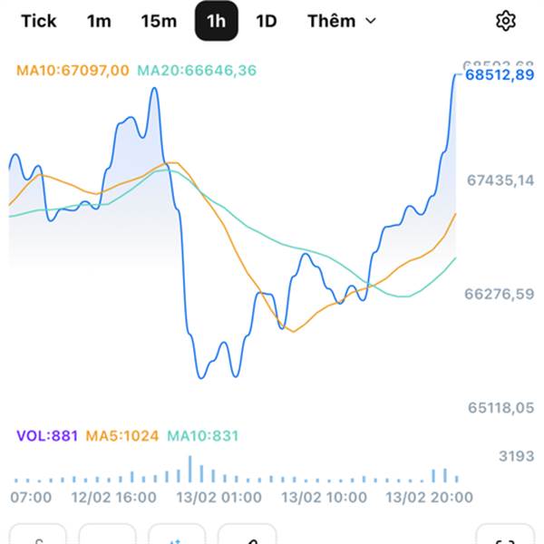This screenshot has height=544, width=544.
Task: Select the 15m timeframe tab
Action: click(159, 21)
